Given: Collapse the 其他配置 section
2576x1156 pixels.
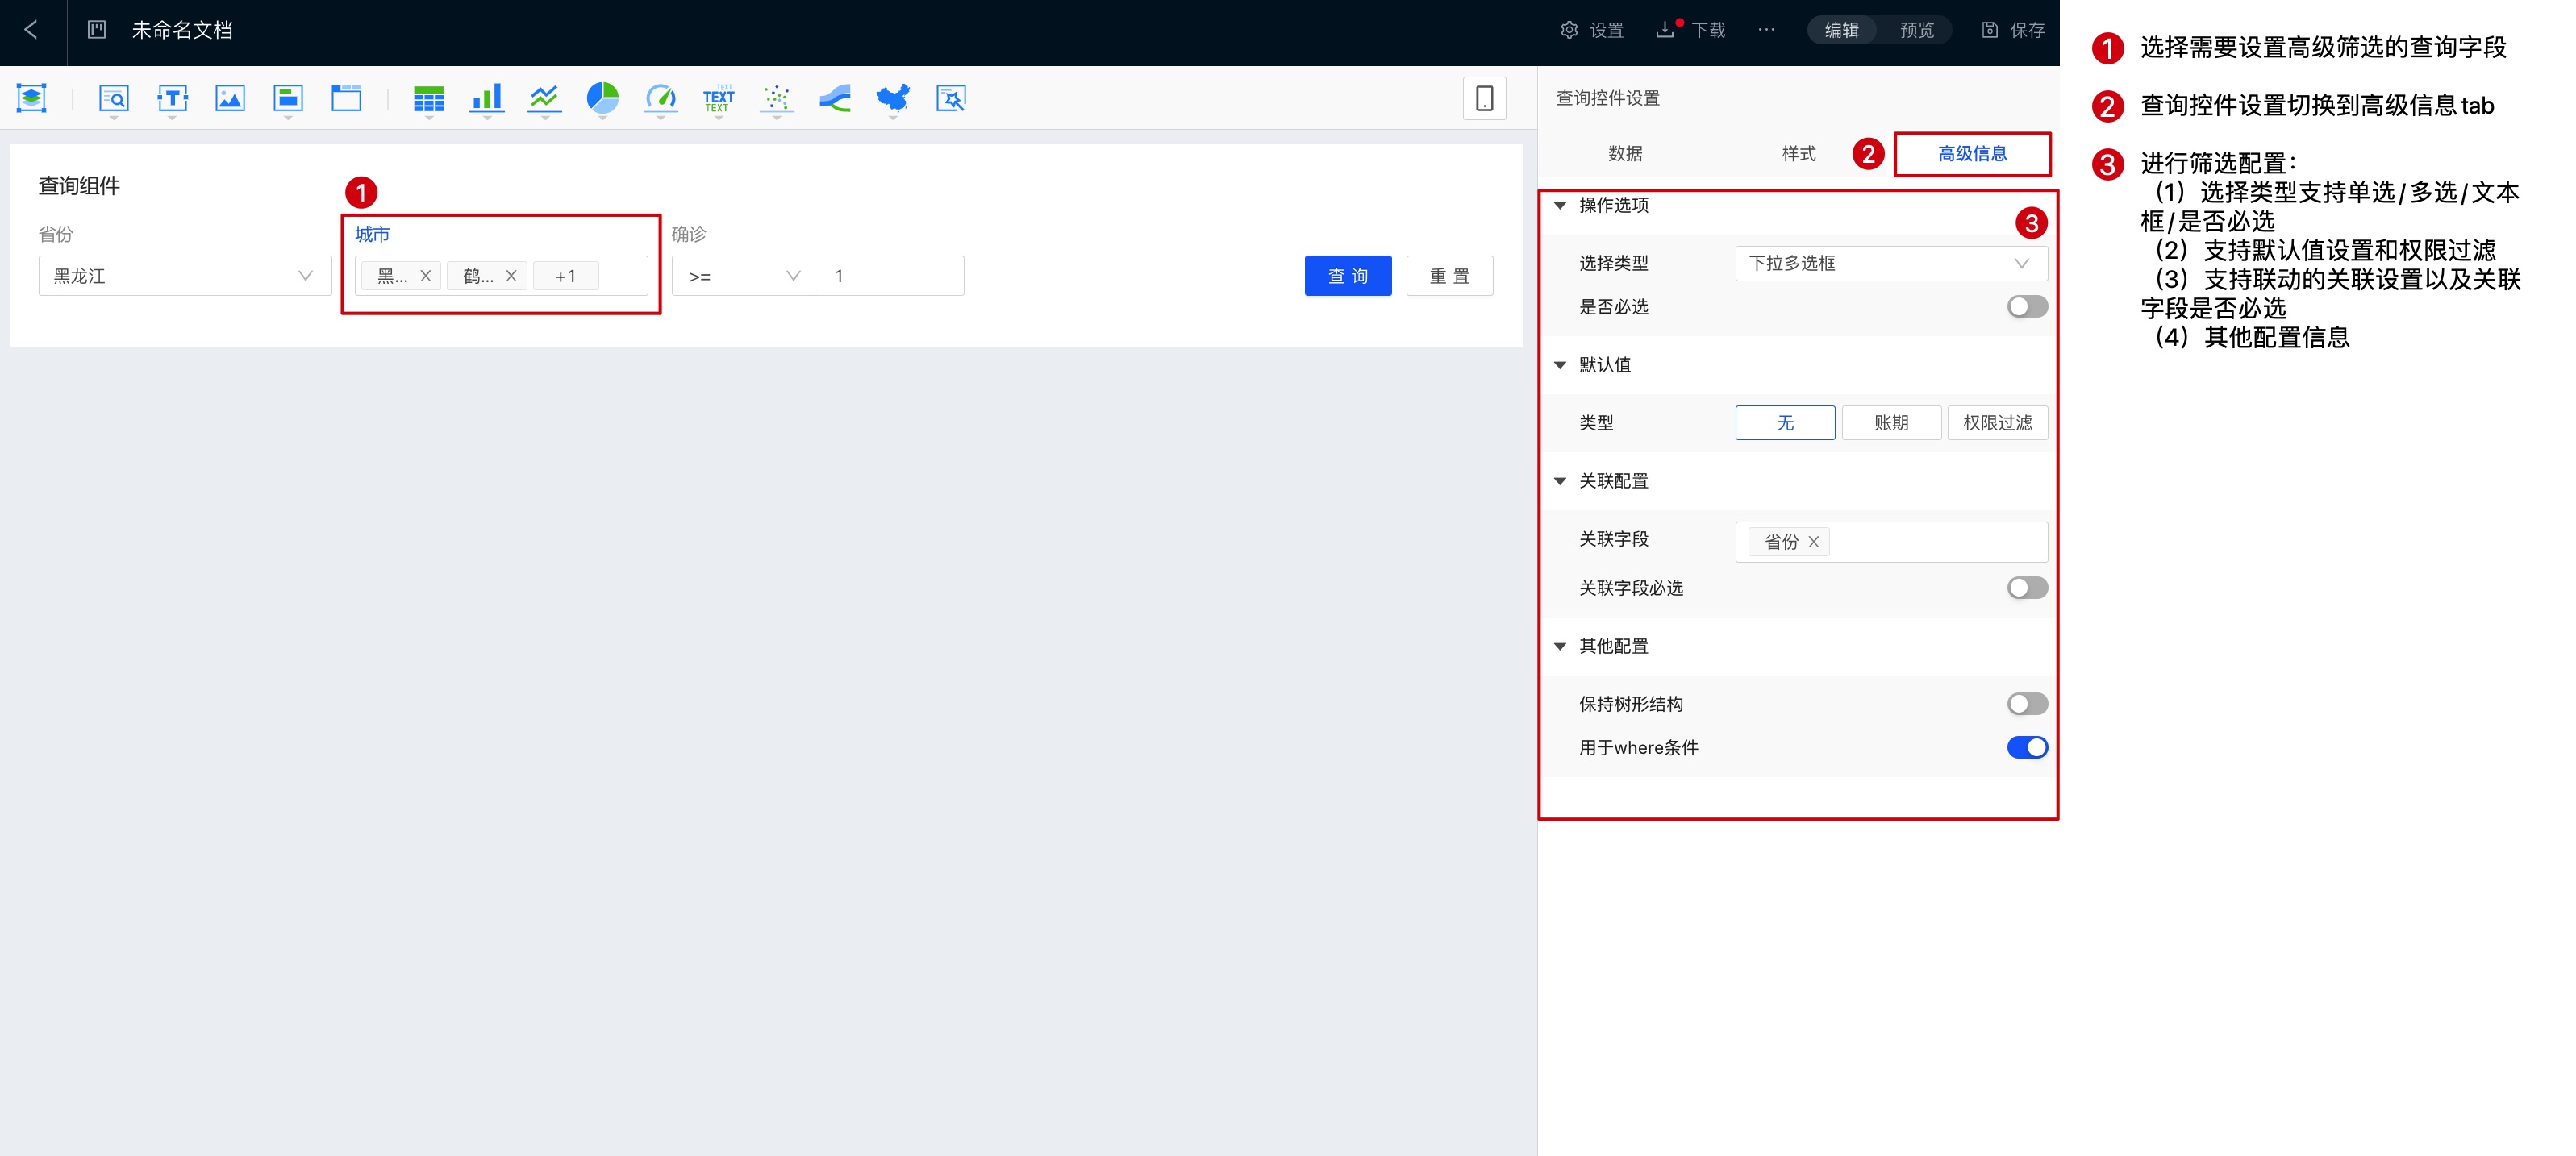Looking at the screenshot, I should (x=1560, y=647).
